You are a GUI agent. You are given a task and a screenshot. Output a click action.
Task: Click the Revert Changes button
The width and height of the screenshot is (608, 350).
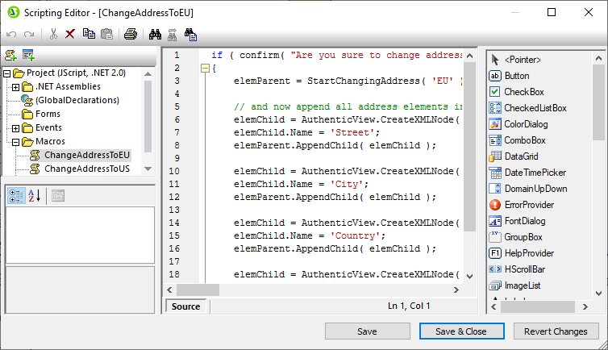(x=556, y=331)
